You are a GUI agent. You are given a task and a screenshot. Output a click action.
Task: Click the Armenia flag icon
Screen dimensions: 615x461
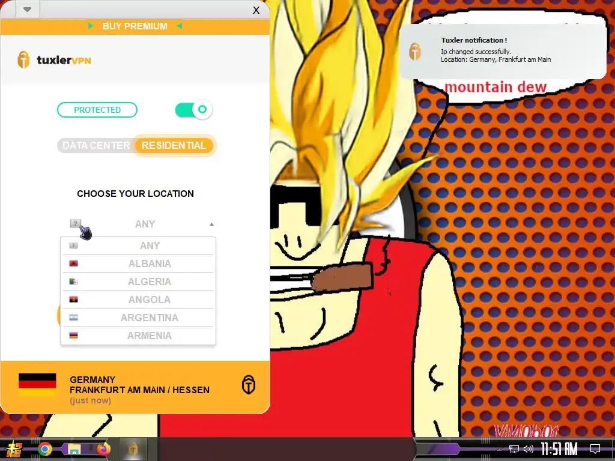73,335
